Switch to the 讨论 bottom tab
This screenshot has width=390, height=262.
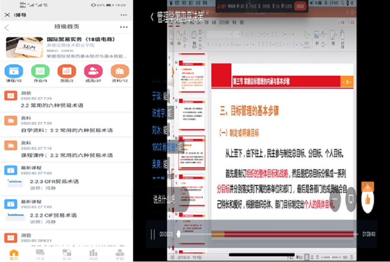click(40, 255)
